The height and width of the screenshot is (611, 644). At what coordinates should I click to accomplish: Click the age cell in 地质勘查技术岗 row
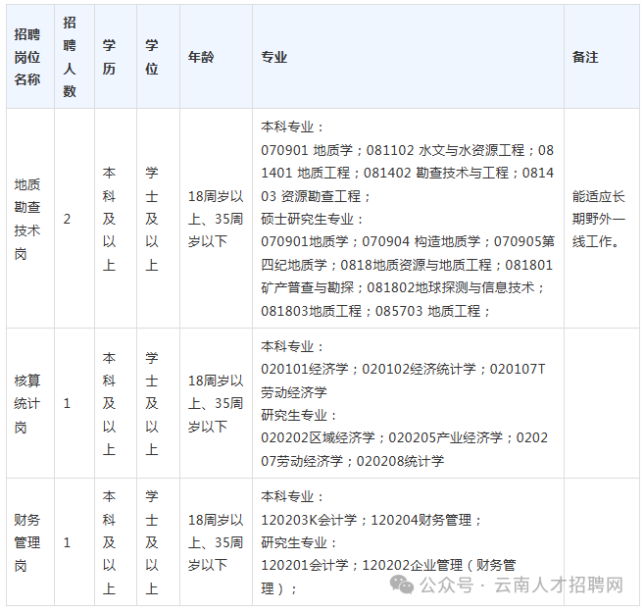[216, 219]
